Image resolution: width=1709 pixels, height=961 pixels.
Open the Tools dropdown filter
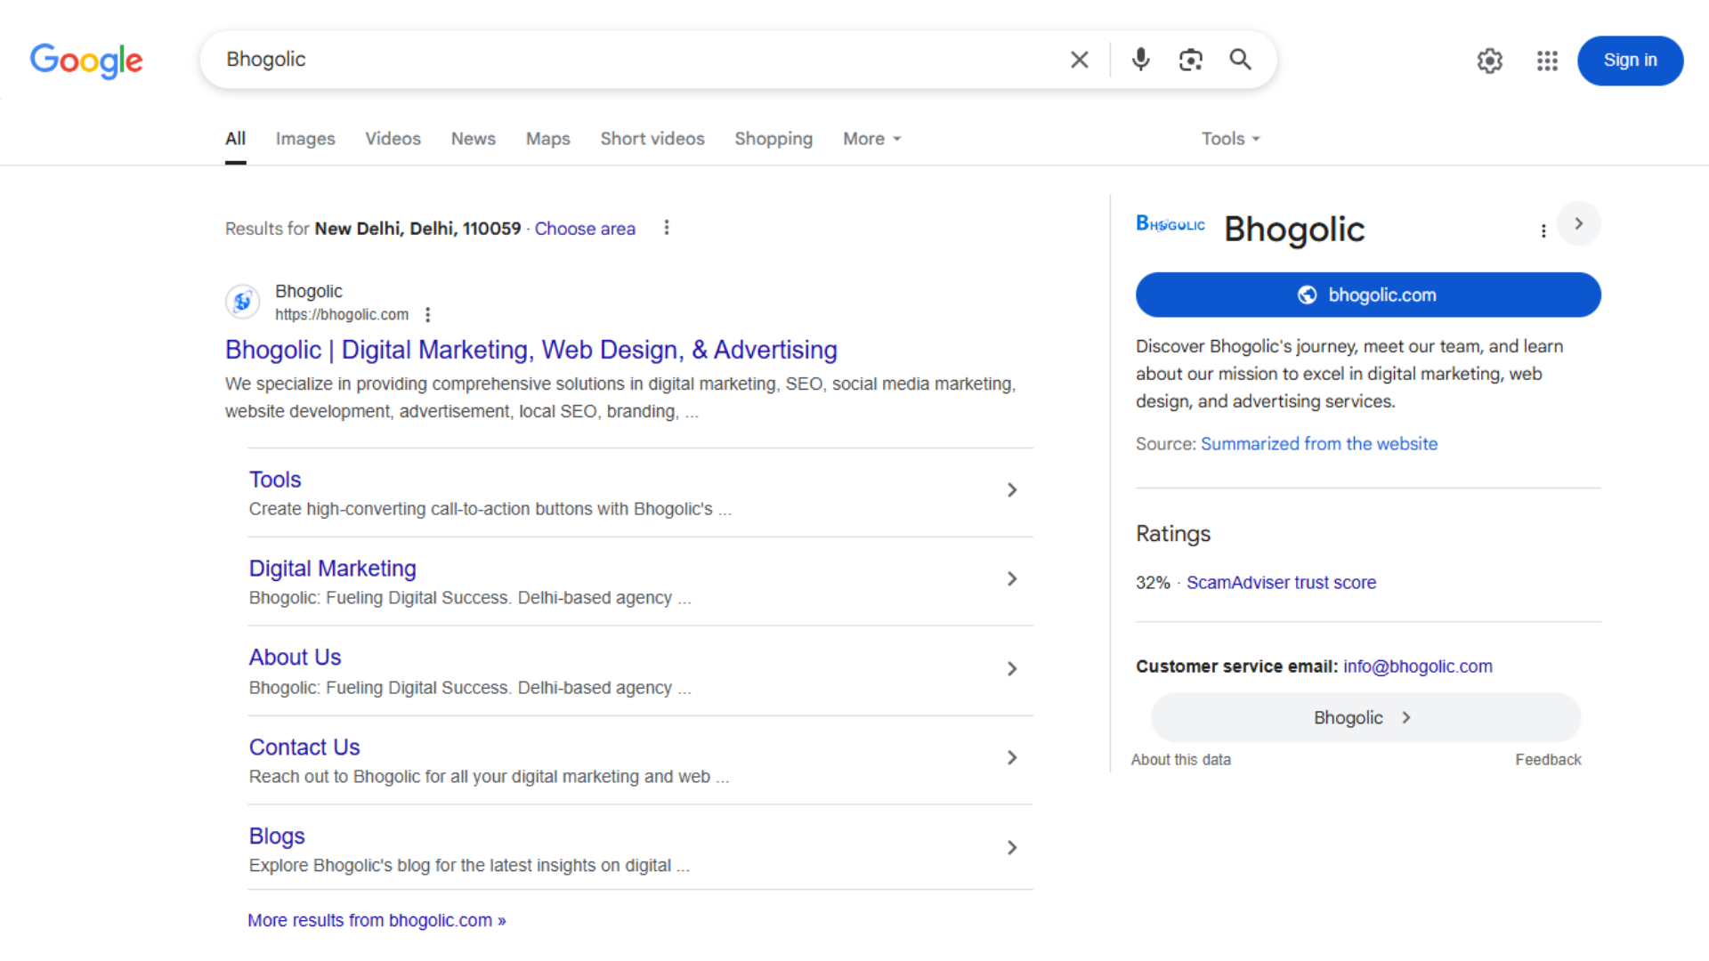(x=1230, y=139)
